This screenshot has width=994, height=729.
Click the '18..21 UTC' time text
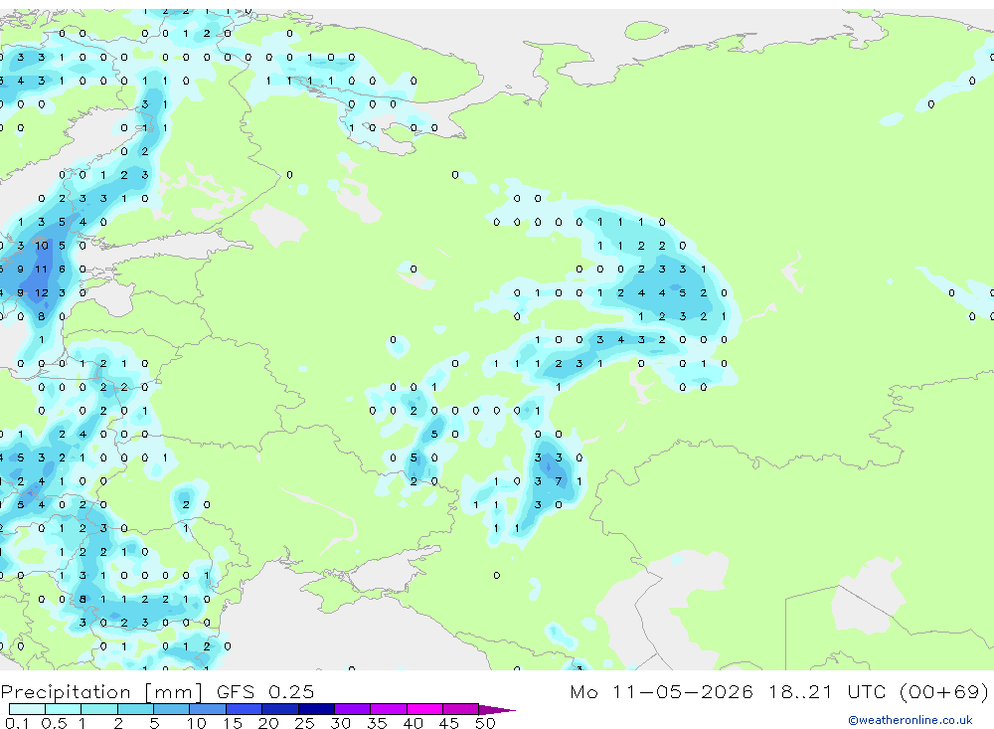827,691
